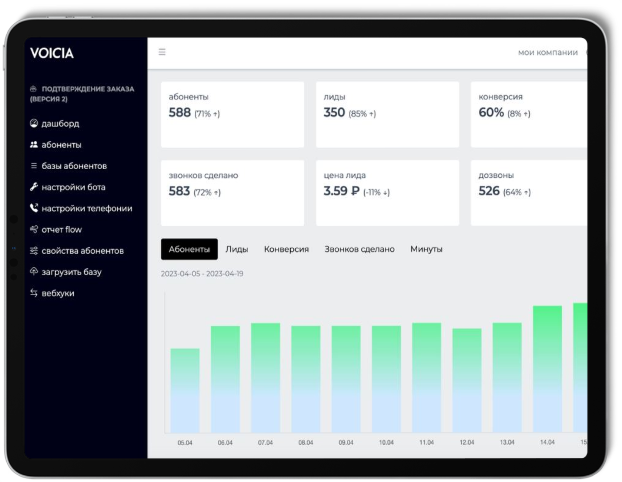This screenshot has width=622, height=482.
Task: Click the цена лида 3.59 ₽ card
Action: pyautogui.click(x=388, y=193)
